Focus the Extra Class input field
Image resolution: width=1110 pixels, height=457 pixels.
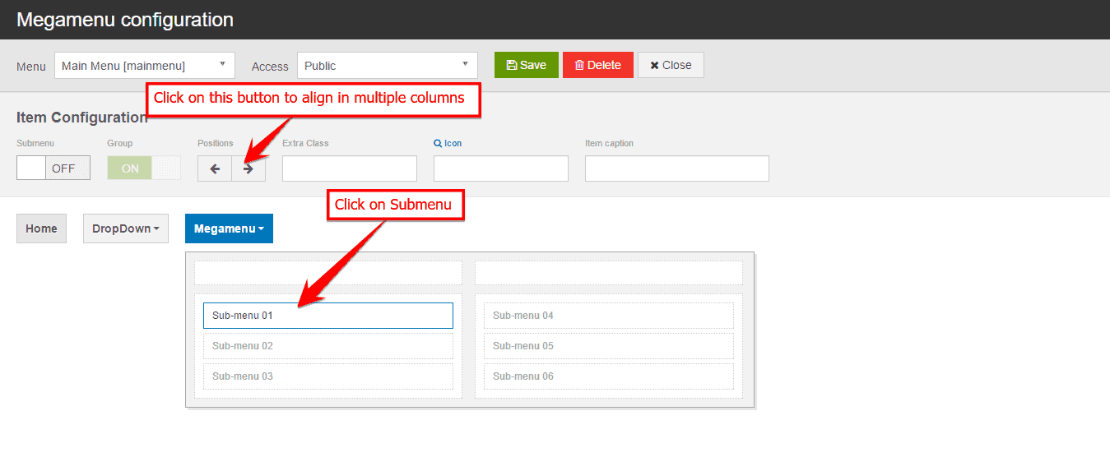(350, 168)
